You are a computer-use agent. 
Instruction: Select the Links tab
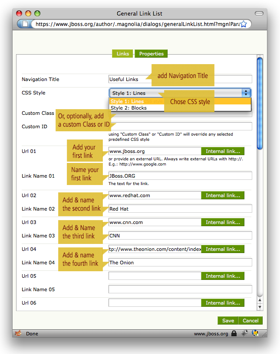[123, 54]
